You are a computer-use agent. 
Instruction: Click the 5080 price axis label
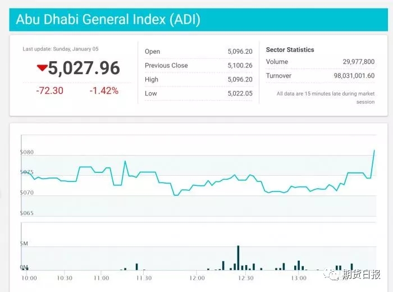27,152
